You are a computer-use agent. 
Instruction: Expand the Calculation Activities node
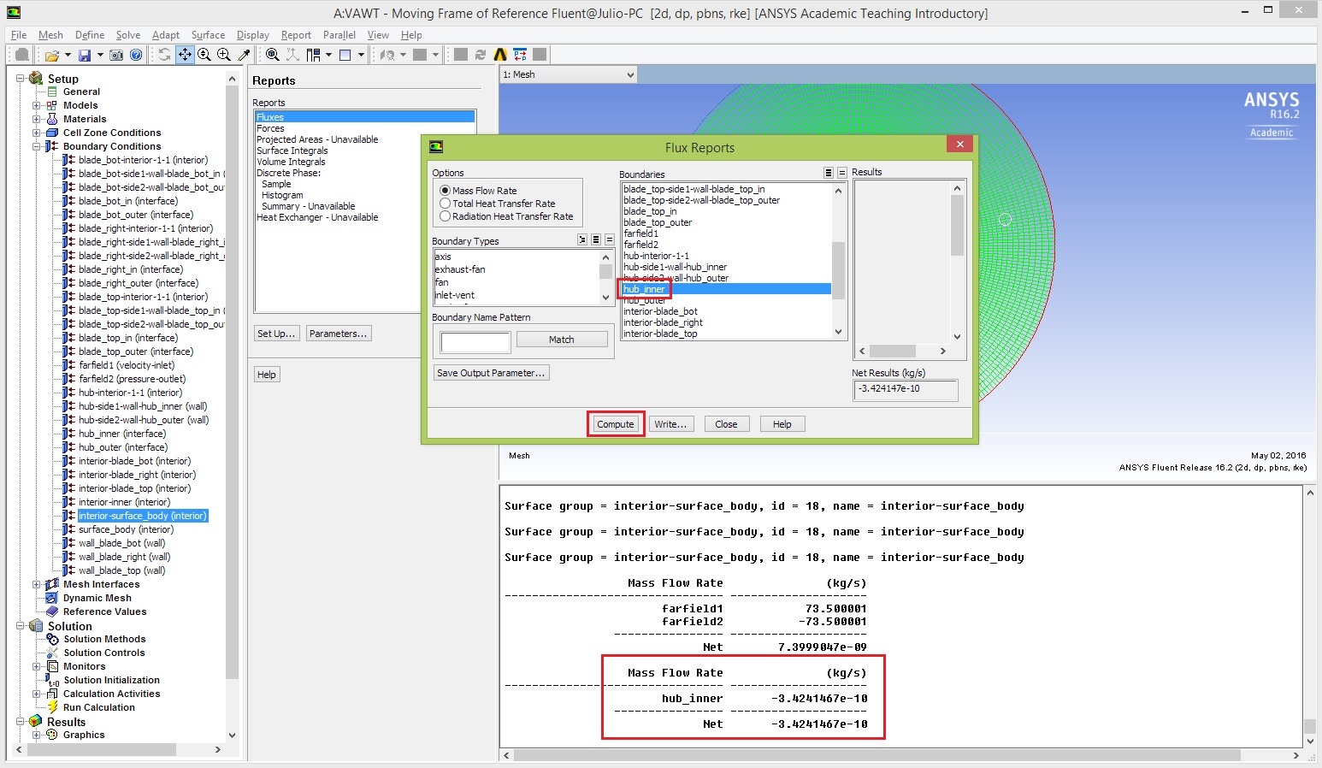click(x=37, y=694)
